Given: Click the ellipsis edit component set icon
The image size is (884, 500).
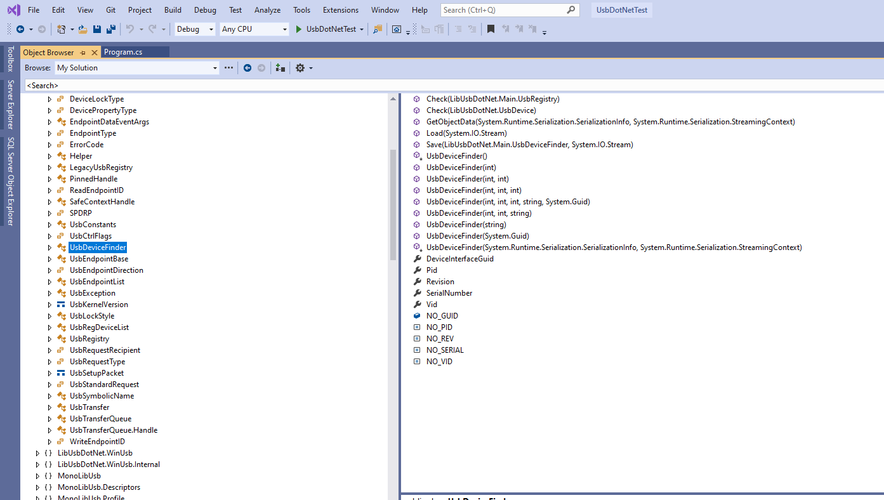Looking at the screenshot, I should 228,68.
